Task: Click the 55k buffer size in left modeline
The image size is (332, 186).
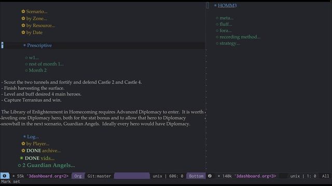Action: pyautogui.click(x=21, y=176)
